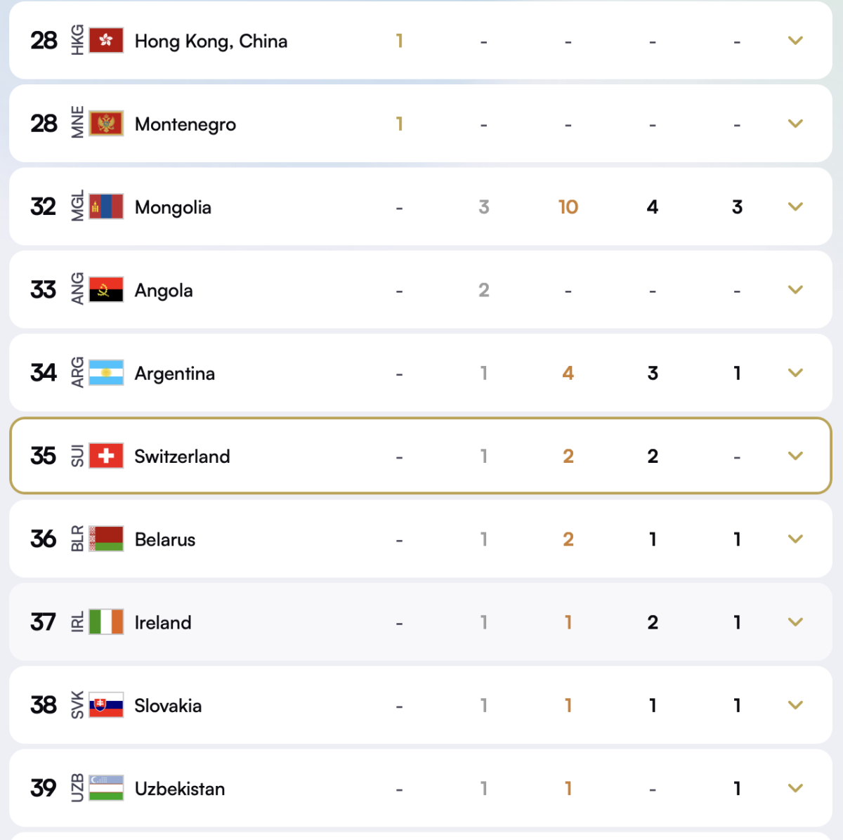Click the Argentina country name

click(x=174, y=373)
